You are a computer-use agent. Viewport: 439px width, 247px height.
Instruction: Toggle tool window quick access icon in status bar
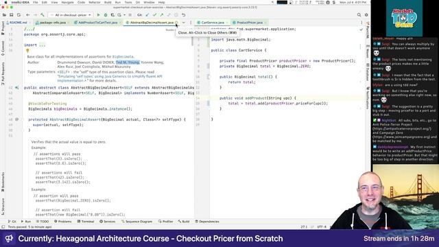(x=3, y=227)
